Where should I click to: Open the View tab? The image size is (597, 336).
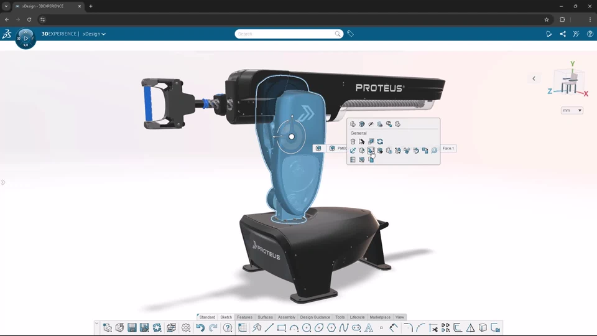[x=400, y=317]
